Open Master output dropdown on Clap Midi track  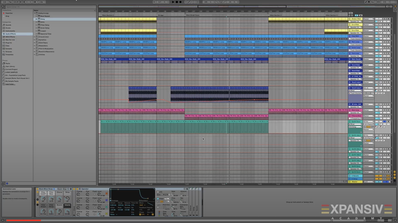(x=368, y=36)
